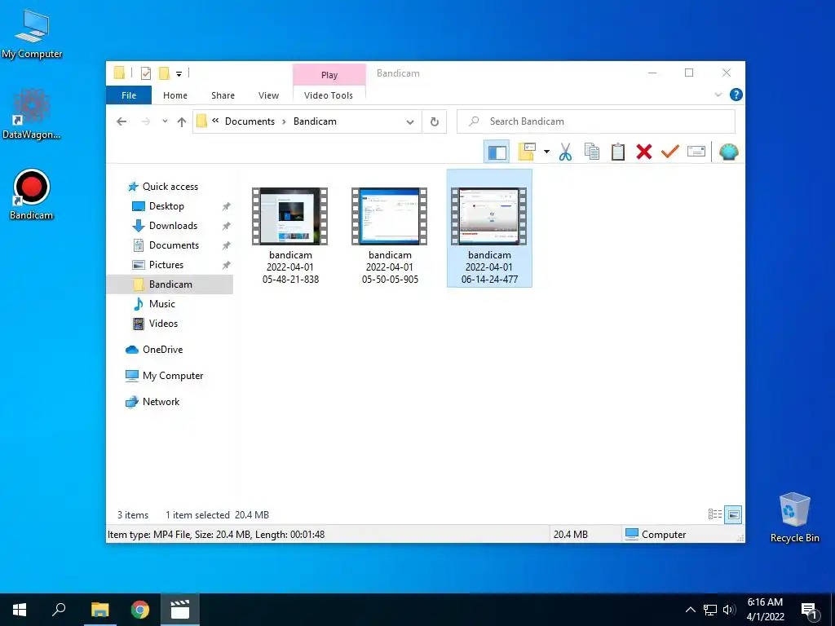The height and width of the screenshot is (626, 835).
Task: Switch to the View ribbon tab
Action: pyautogui.click(x=268, y=95)
